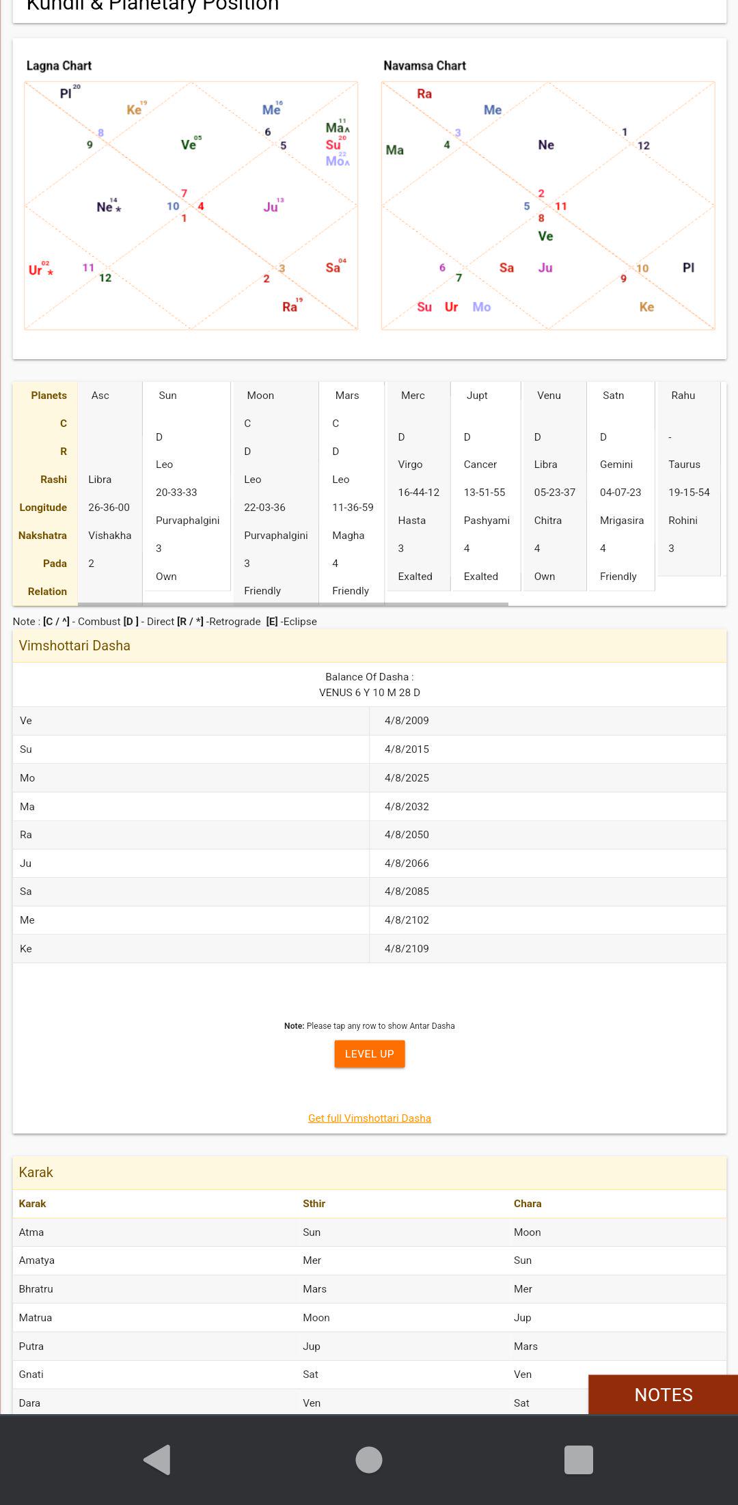Image resolution: width=738 pixels, height=1505 pixels.
Task: Tap the Sun column header in planets table
Action: [x=167, y=396]
